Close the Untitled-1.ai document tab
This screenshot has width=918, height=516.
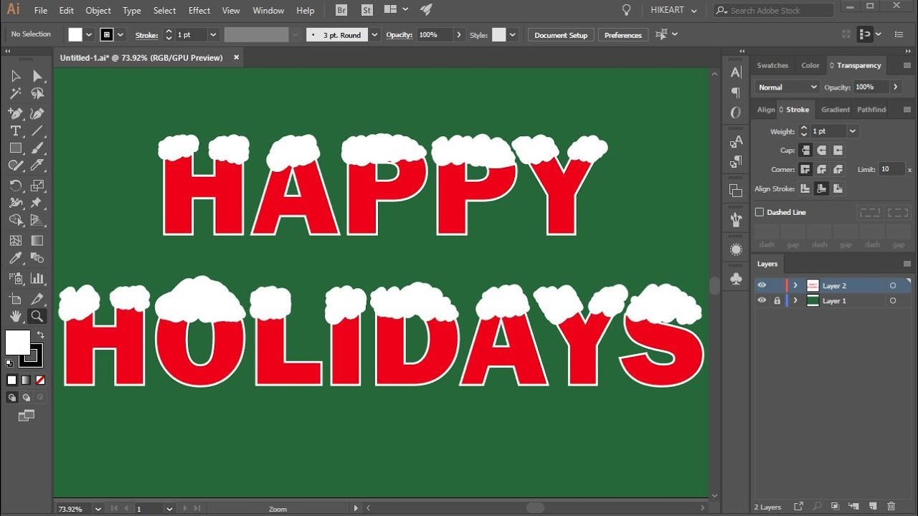point(236,57)
